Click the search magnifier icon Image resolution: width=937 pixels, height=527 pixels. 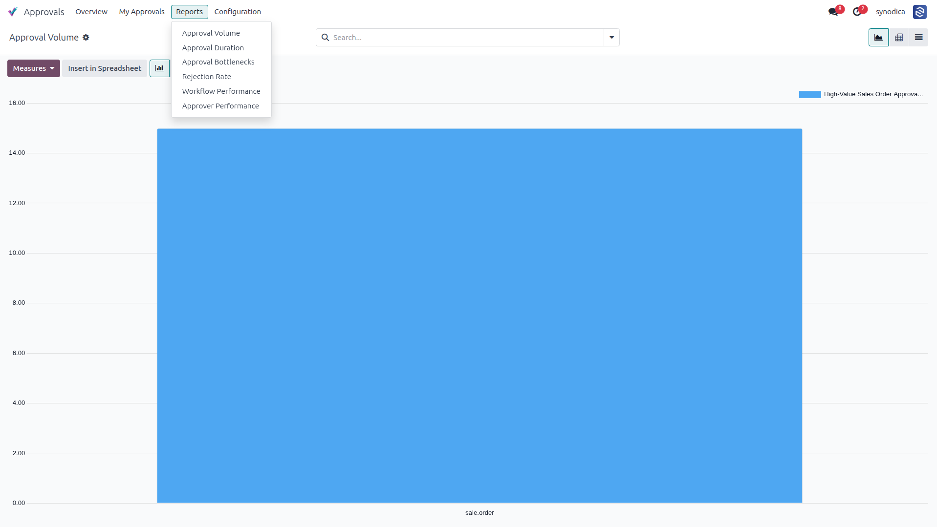pos(326,38)
